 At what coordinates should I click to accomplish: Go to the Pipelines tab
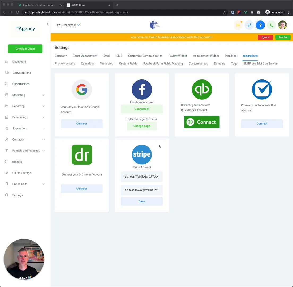pos(230,56)
